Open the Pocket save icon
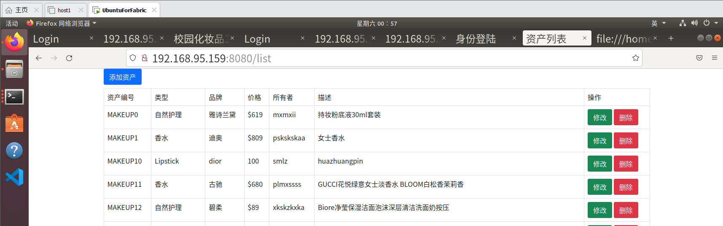This screenshot has width=723, height=226. pos(699,58)
